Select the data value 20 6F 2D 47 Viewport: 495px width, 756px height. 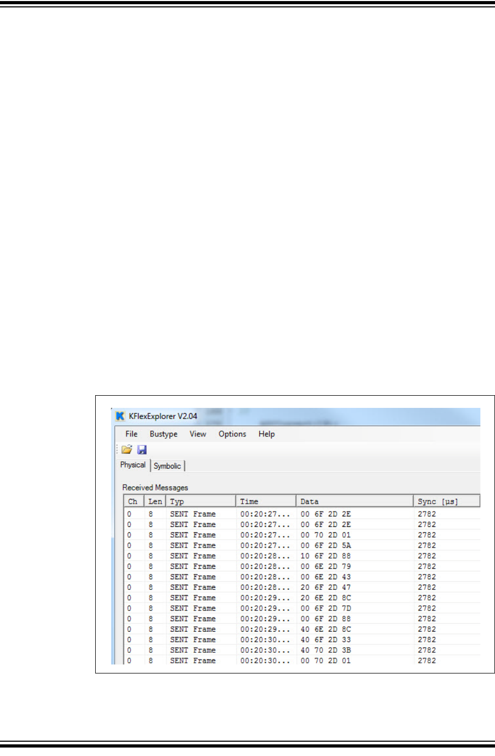point(326,587)
